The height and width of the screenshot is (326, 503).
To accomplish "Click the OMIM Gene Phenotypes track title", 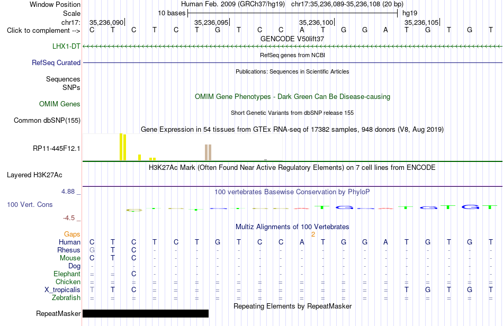I will pyautogui.click(x=293, y=96).
